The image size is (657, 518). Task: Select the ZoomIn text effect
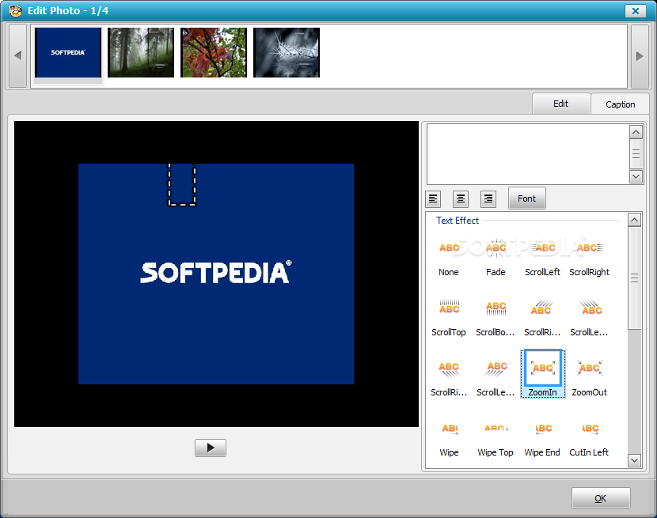(x=542, y=373)
